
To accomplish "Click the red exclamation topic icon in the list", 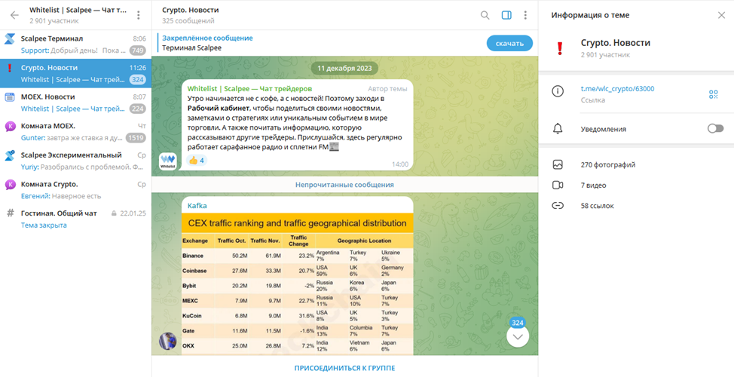I will point(10,69).
